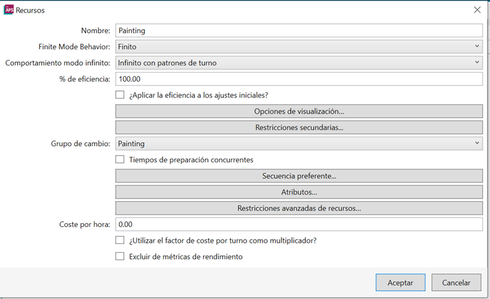Tick 'Excluir de métricas de rendimiento' checkbox
Viewport: 490px width, 299px height.
(x=119, y=256)
